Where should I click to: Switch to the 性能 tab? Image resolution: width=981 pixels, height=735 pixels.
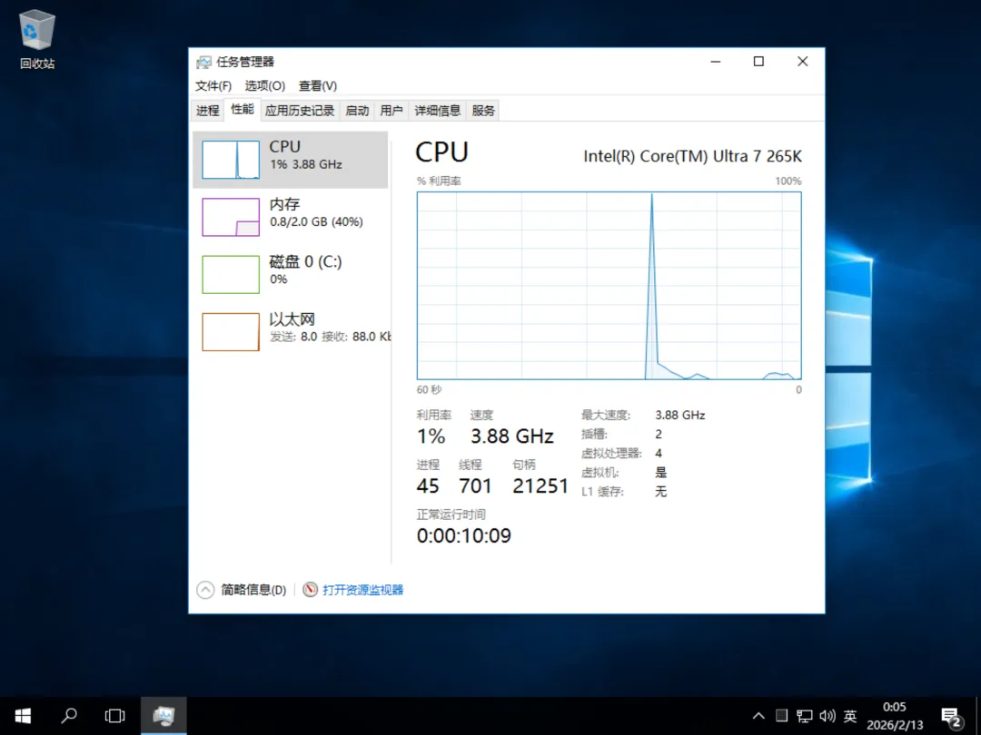[243, 110]
